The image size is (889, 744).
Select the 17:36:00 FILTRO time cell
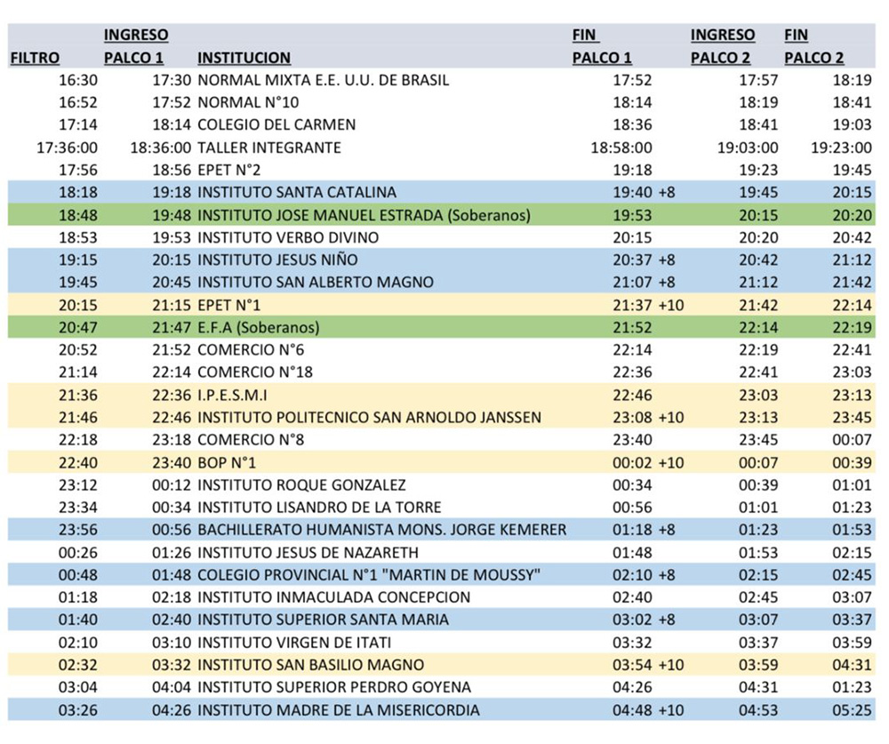pos(68,148)
